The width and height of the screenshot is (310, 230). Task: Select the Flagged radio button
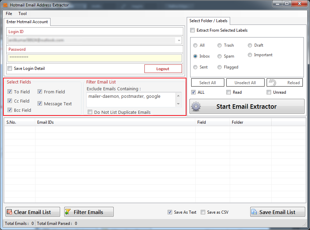[x=220, y=67]
